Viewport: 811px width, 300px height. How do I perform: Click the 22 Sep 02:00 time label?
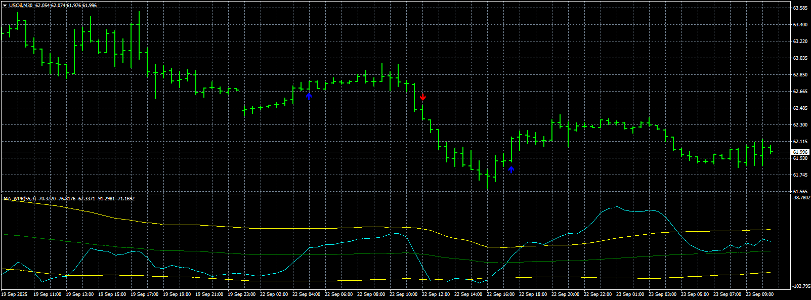coord(274,294)
